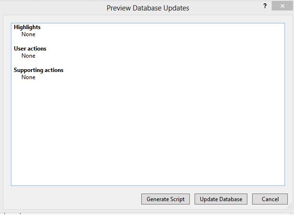The height and width of the screenshot is (215, 294).
Task: Open help via the question mark icon
Action: (x=265, y=6)
